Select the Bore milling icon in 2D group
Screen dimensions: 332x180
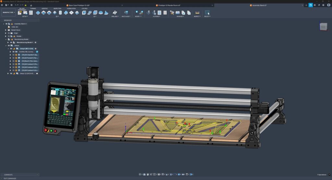coord(60,13)
